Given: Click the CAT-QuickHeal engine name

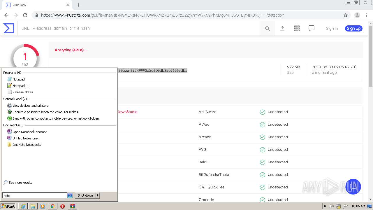Looking at the screenshot, I should click(212, 187).
